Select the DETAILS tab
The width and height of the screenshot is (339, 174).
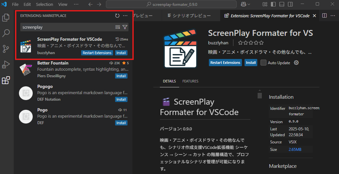pyautogui.click(x=169, y=81)
